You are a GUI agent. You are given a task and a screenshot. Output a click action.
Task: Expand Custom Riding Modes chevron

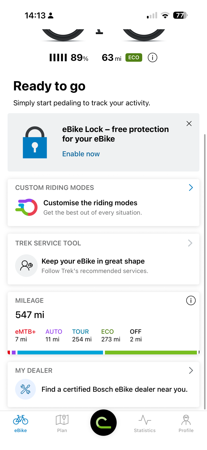coord(191,187)
